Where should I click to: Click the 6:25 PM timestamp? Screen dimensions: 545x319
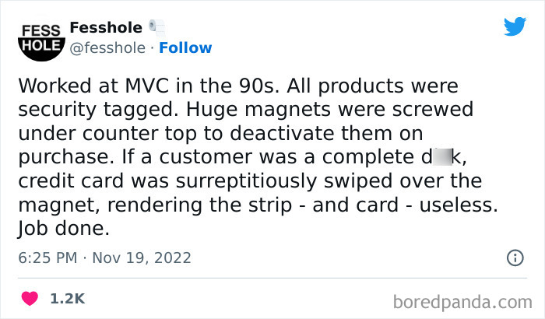coord(45,257)
